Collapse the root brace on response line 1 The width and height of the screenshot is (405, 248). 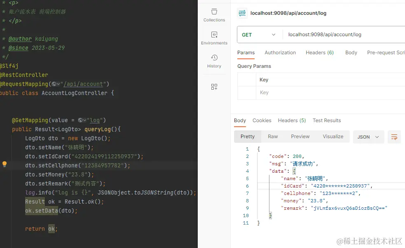(x=259, y=149)
